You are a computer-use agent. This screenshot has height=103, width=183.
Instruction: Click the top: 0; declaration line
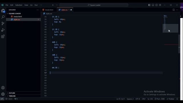[x=58, y=22]
